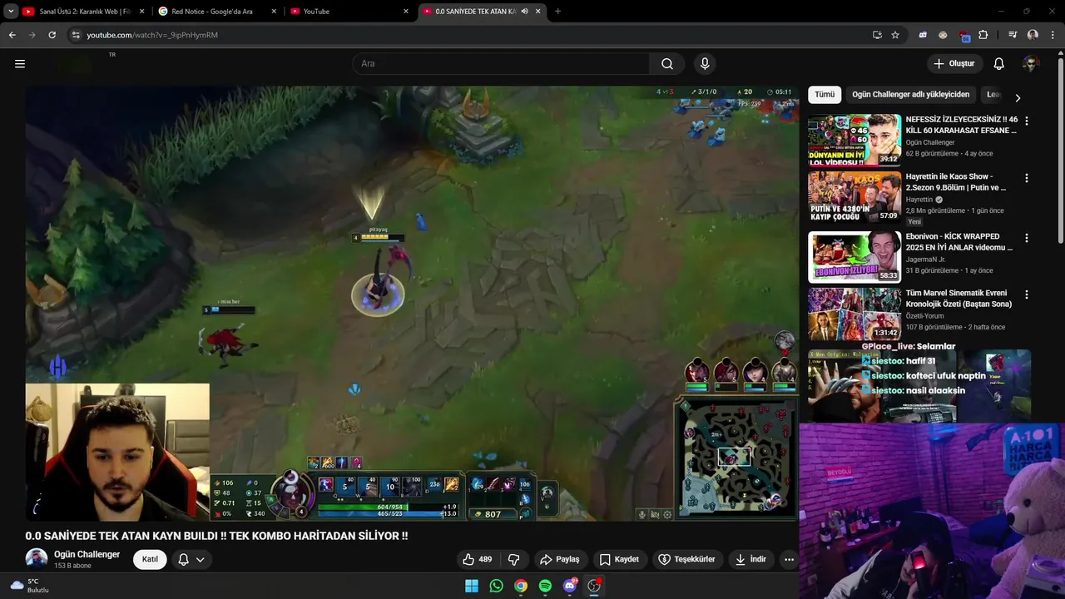1065x599 pixels.
Task: Start voice search with the microphone icon
Action: (705, 63)
